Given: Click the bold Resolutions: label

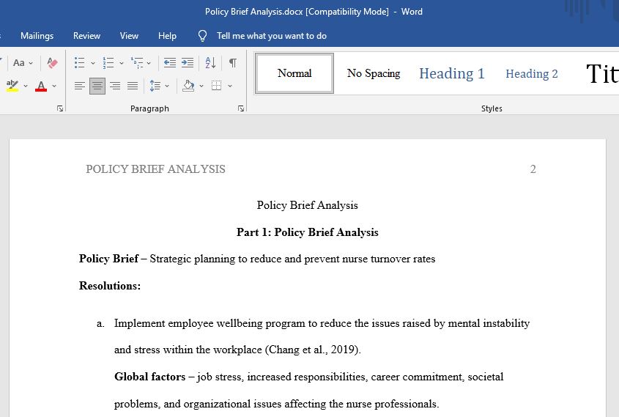Looking at the screenshot, I should pos(110,286).
